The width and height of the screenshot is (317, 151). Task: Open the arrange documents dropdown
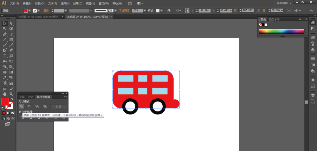point(140,3)
